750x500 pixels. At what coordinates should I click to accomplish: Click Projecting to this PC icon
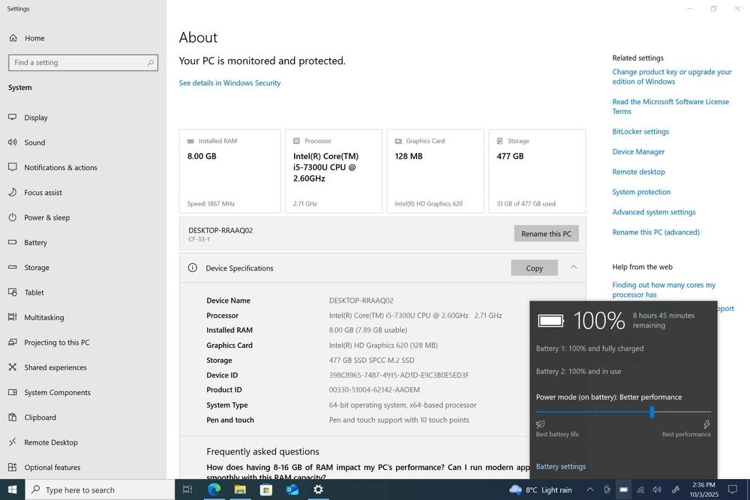13,343
